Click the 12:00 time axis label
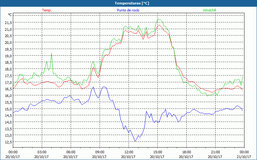This screenshot has width=257, height=160. 129,152
